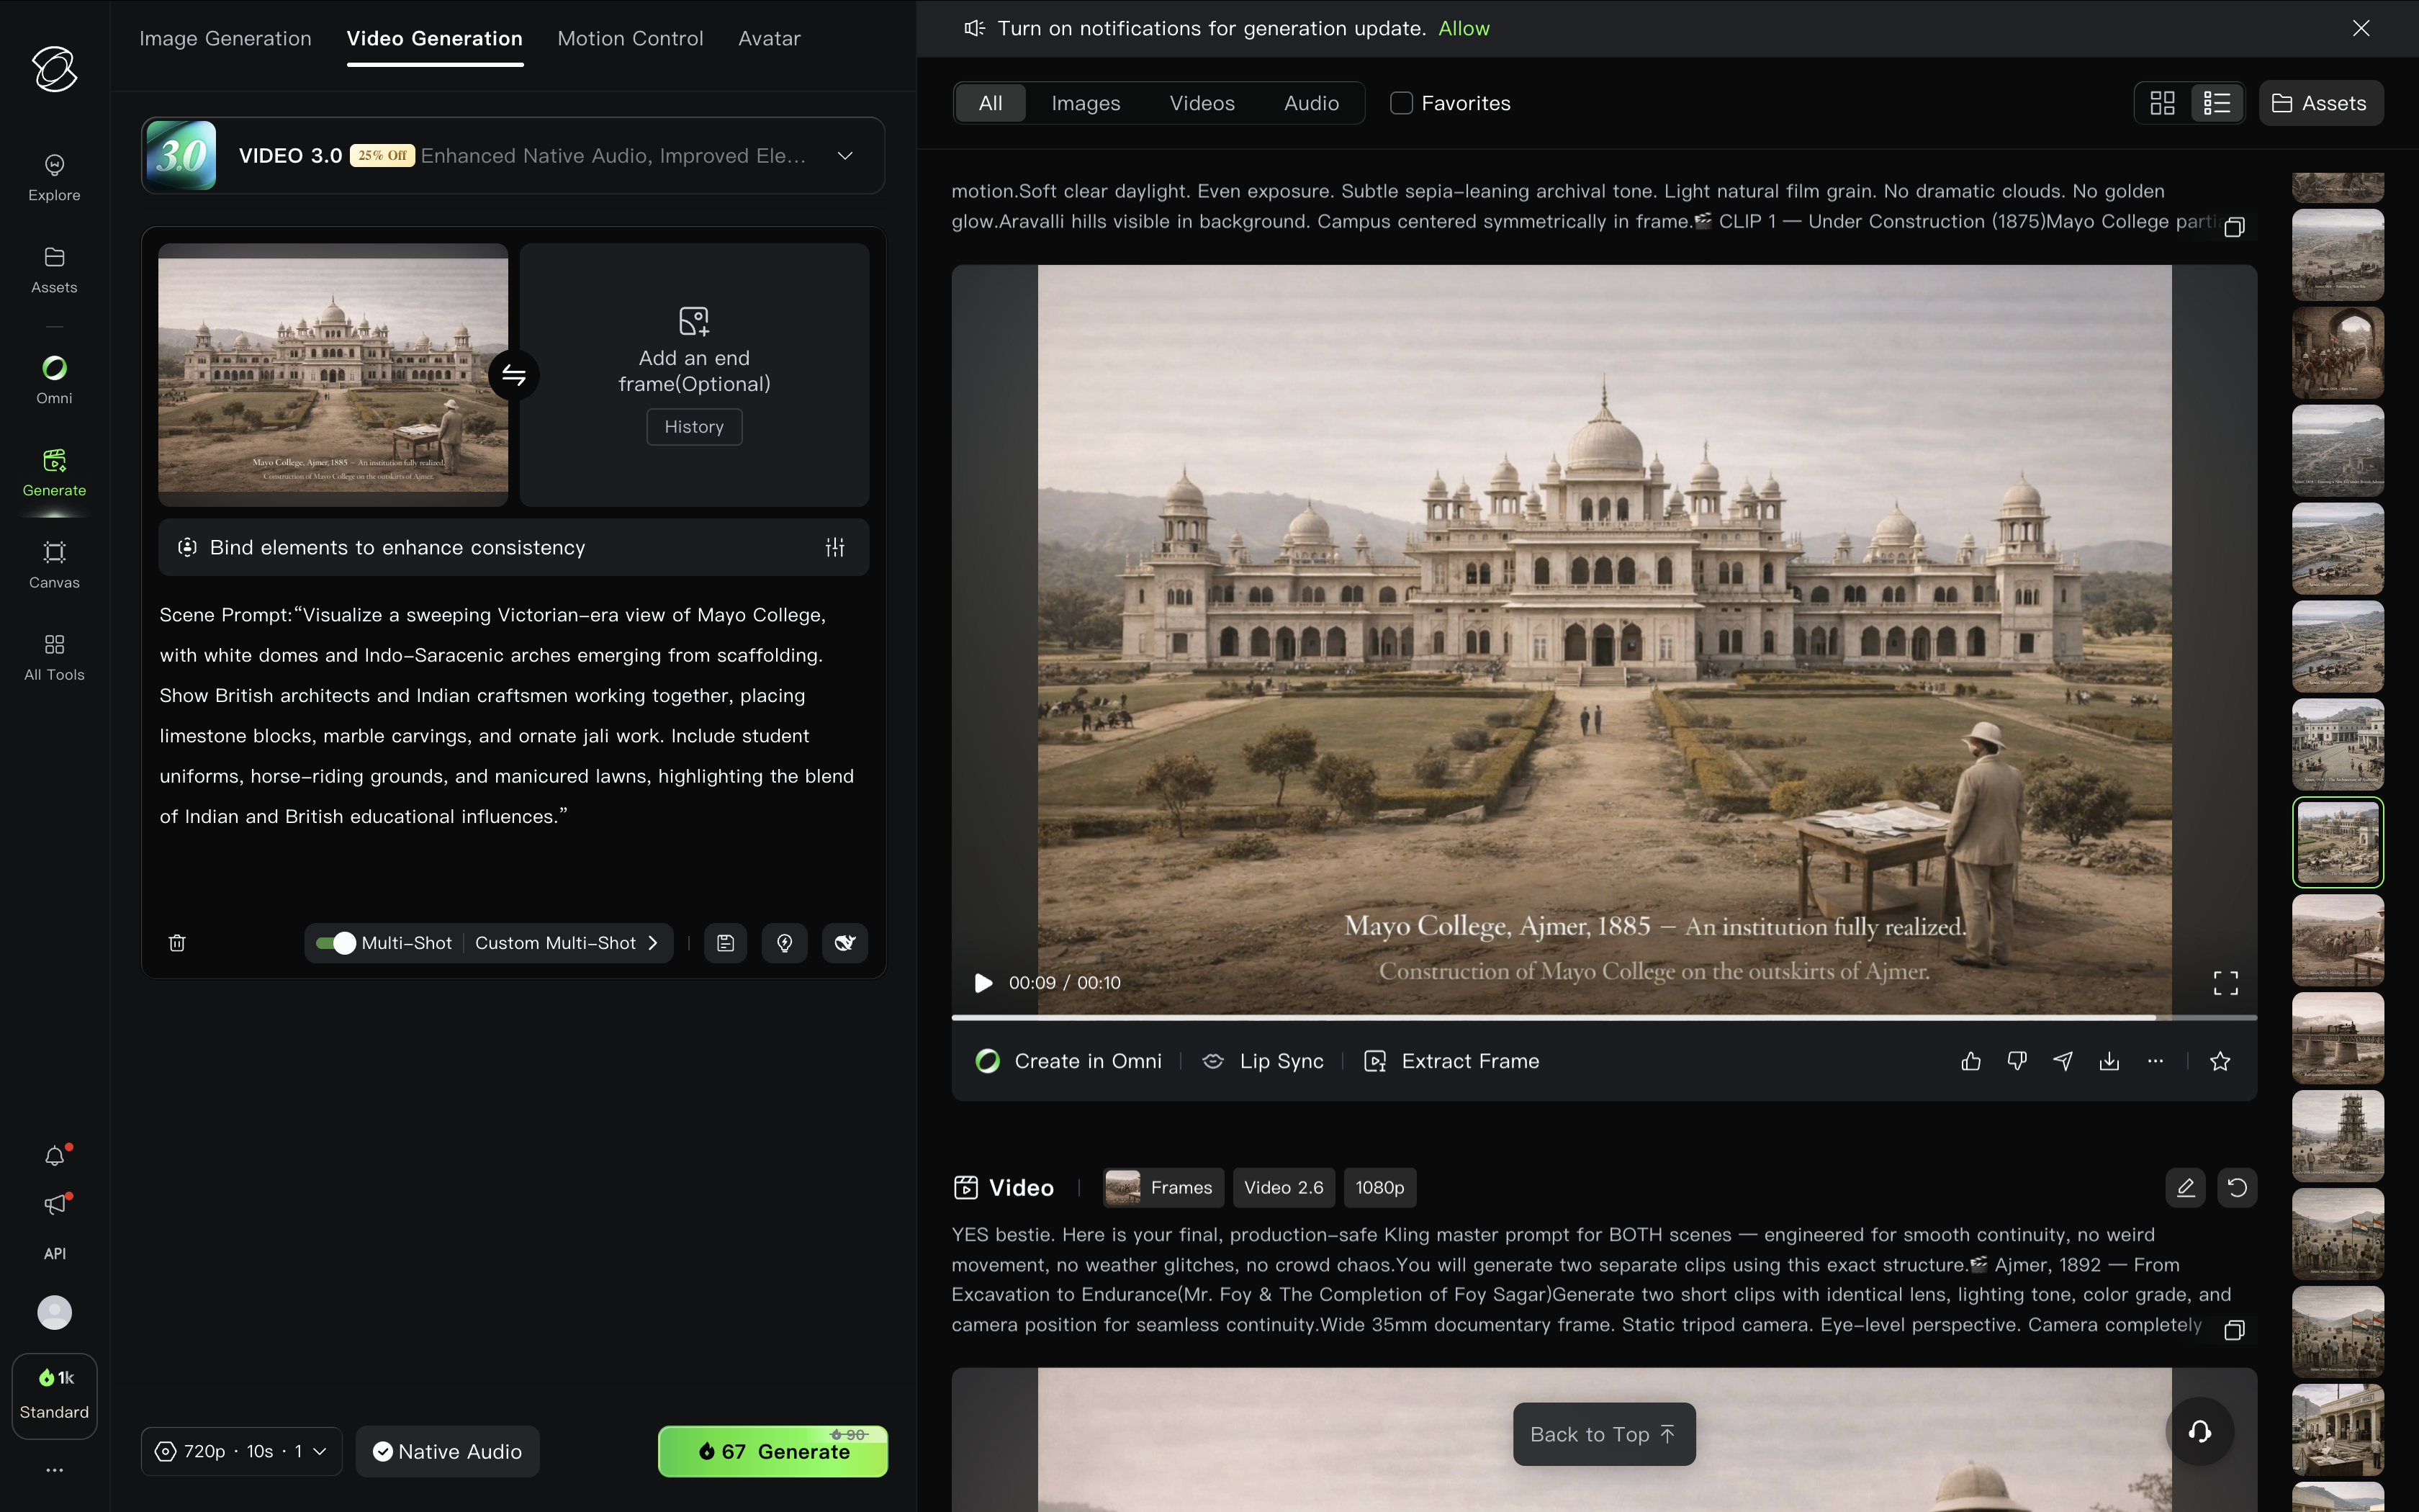Screen dimensions: 2419x1512
Task: Filter results by Videos tab
Action: coord(1202,103)
